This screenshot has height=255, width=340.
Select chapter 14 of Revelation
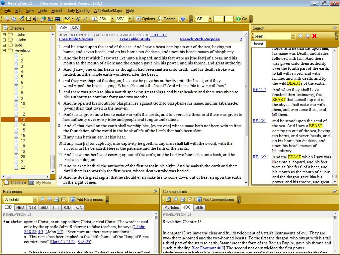(x=23, y=125)
